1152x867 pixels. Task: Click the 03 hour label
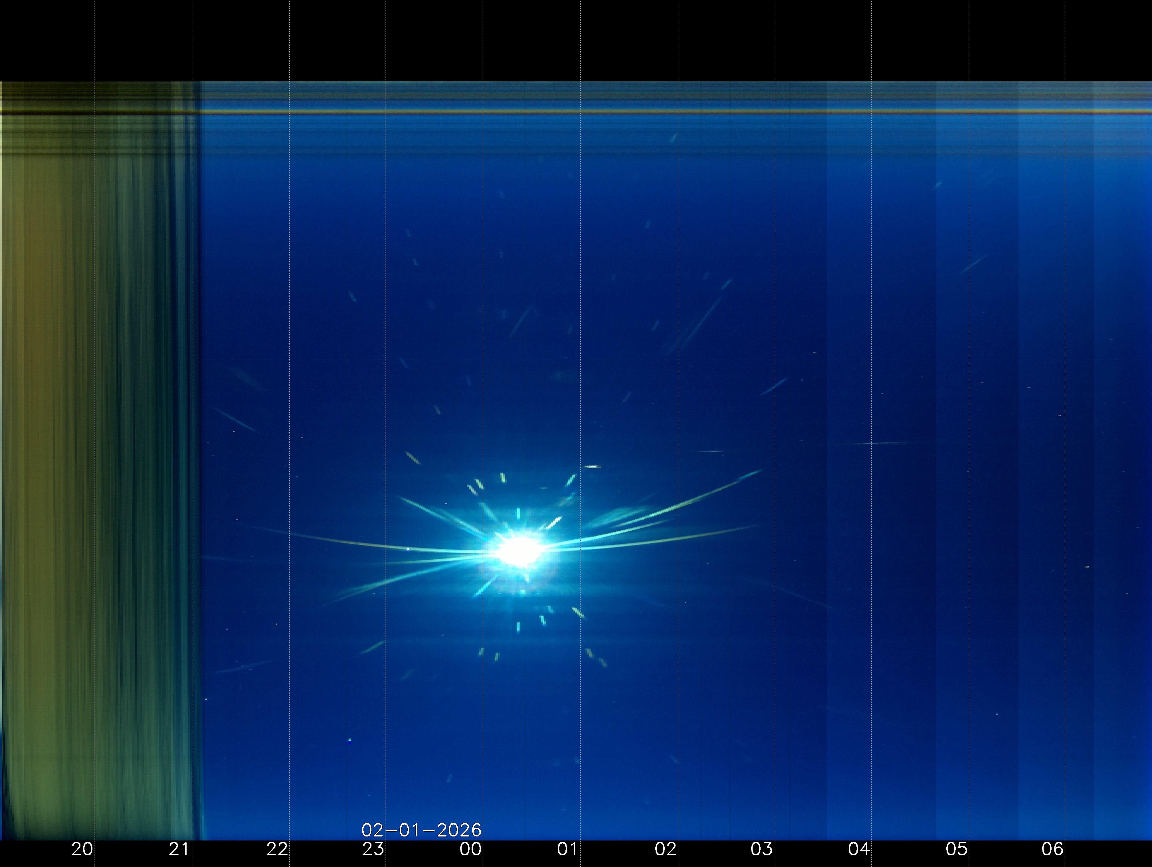click(761, 849)
